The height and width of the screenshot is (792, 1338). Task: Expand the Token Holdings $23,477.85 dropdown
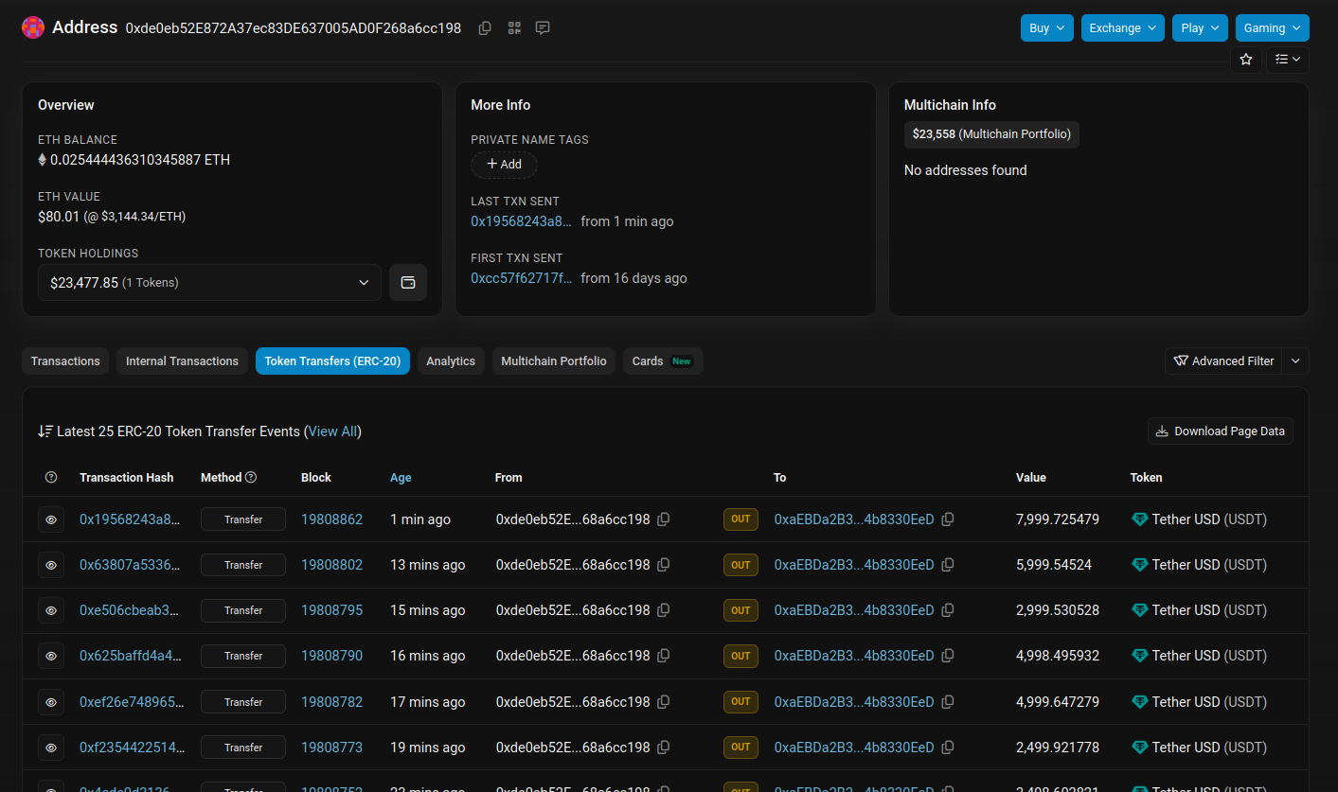[209, 282]
